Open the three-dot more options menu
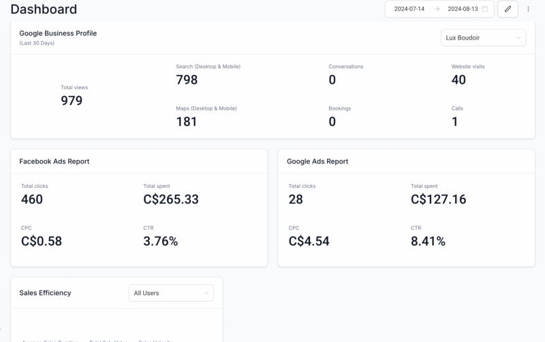 coord(528,9)
